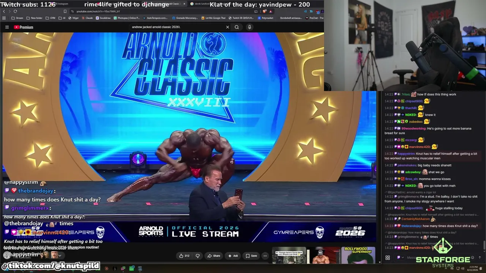
Task: Run search with the magnifier button
Action: [x=237, y=27]
